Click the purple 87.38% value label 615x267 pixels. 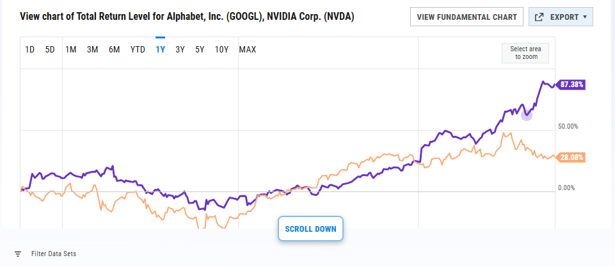[x=571, y=85]
